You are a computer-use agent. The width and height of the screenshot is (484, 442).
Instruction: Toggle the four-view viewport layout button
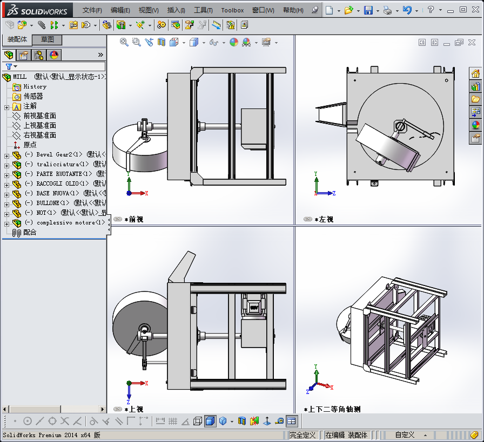(x=292, y=421)
